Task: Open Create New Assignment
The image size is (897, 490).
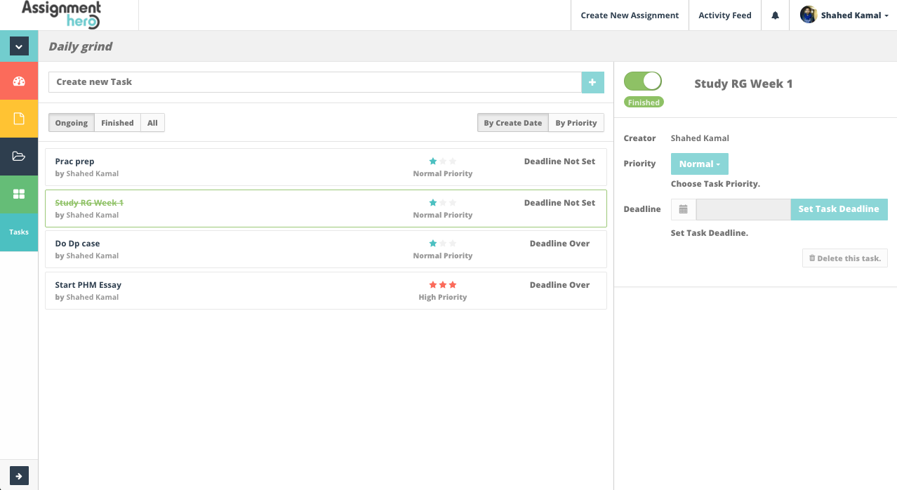Action: pos(630,15)
